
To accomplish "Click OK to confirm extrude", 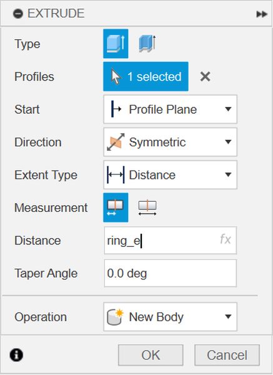I will pyautogui.click(x=151, y=355).
